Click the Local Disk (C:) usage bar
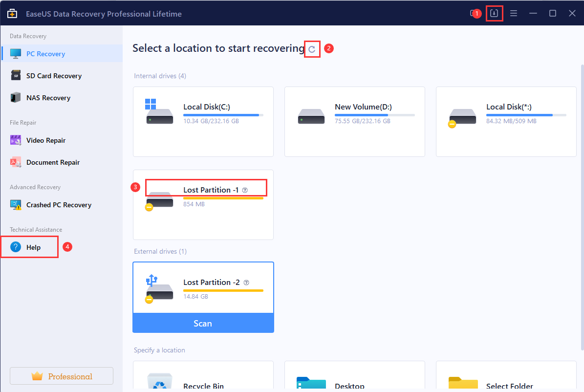 223,115
